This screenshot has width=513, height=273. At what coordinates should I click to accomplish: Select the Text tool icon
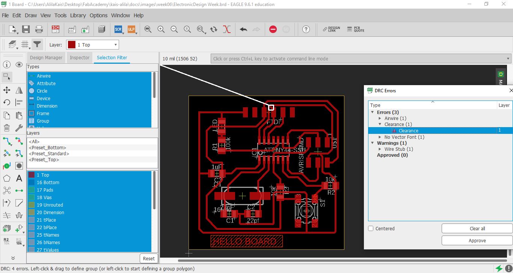19,178
